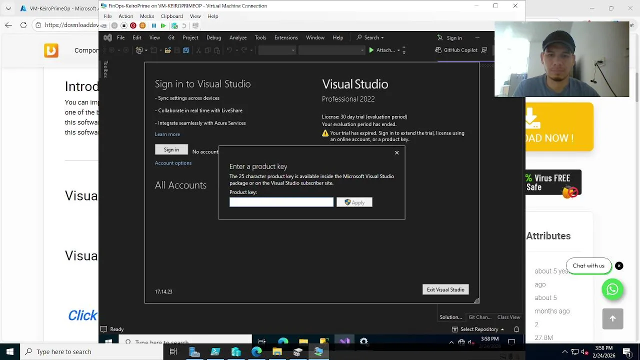640x360 pixels.
Task: Open the Extensions menu
Action: point(286,37)
